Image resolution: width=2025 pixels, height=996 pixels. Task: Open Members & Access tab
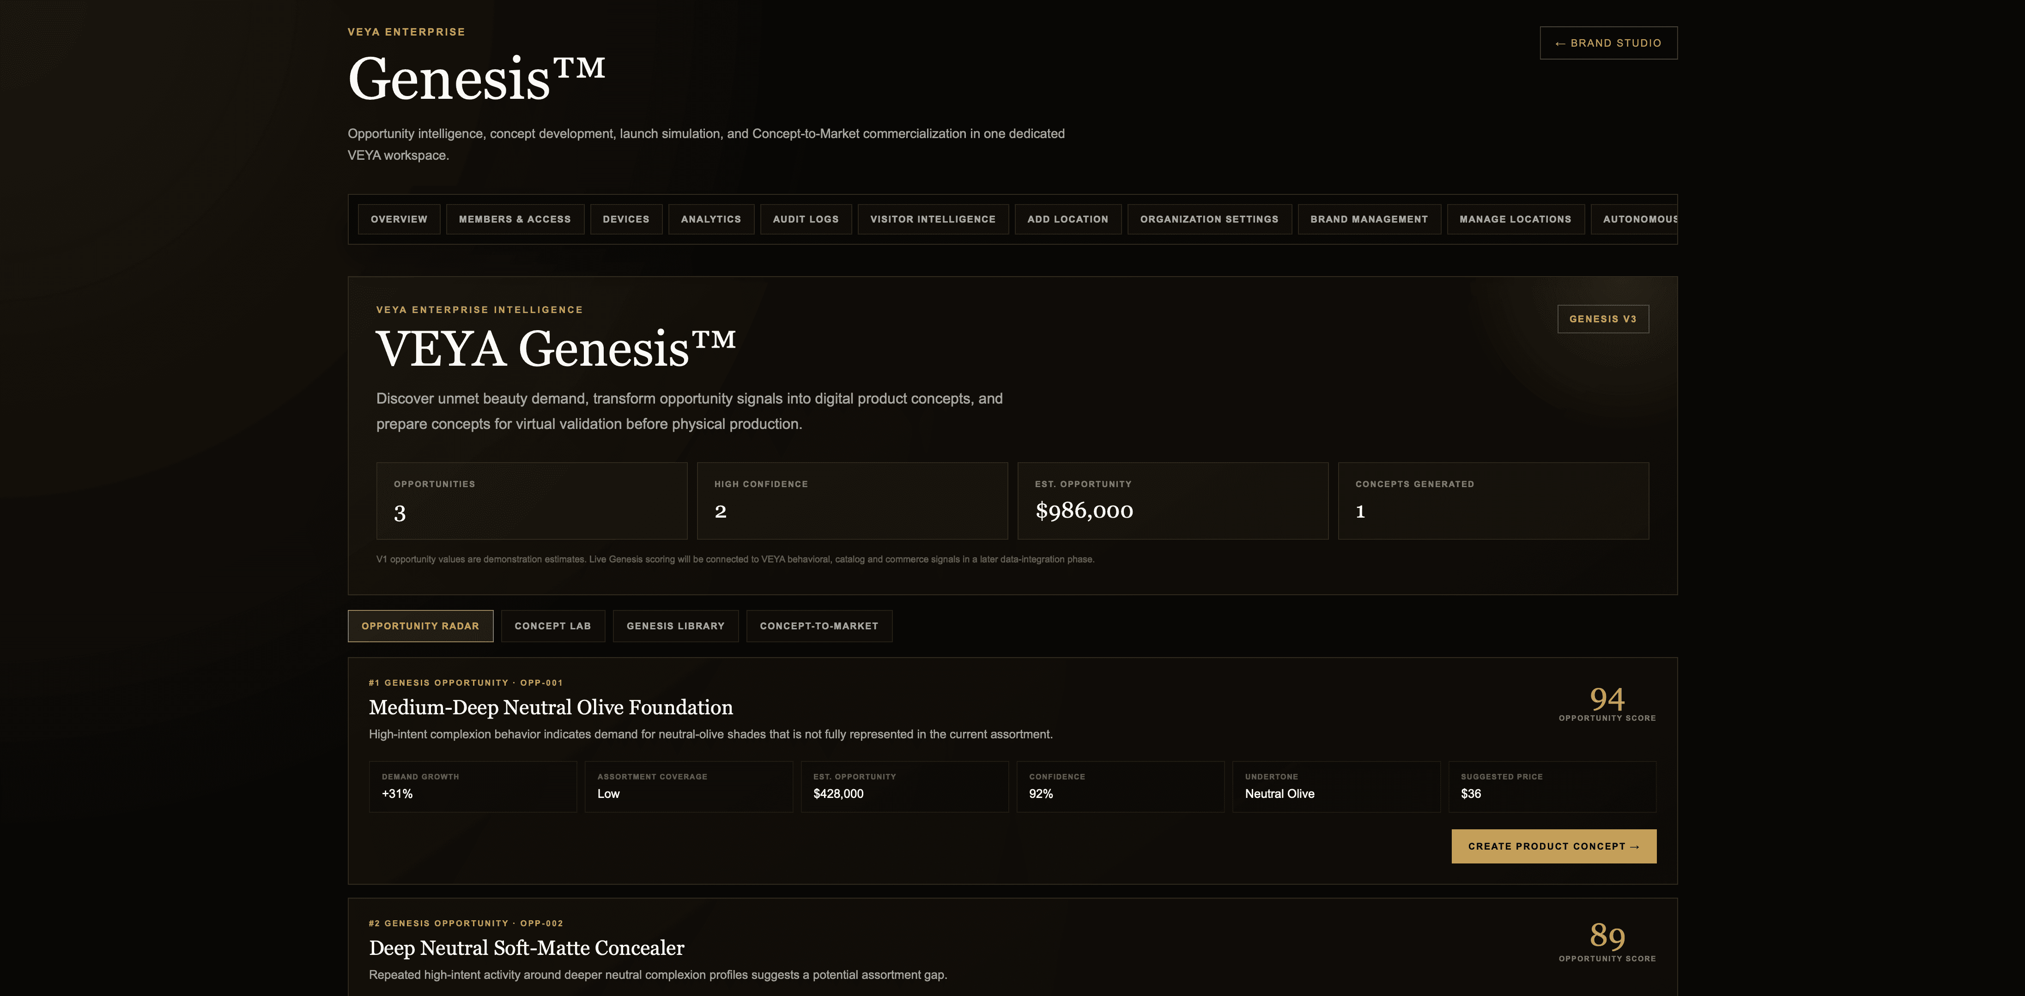515,219
